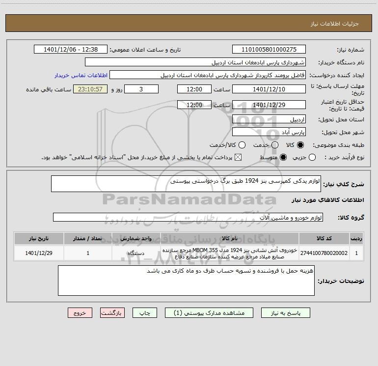Image resolution: width=378 pixels, height=366 pixels.
Task: Click the اطلاعات کالاهای مورد نیاز heading
Action: pyautogui.click(x=327, y=200)
